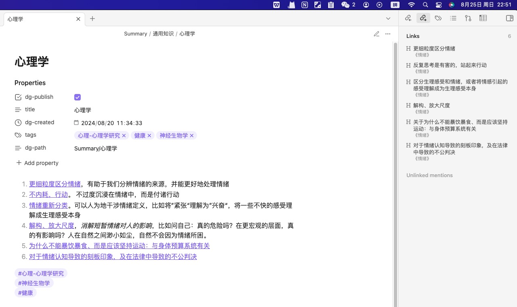The height and width of the screenshot is (307, 517).
Task: Click the dg-created clock icon
Action: 18,123
